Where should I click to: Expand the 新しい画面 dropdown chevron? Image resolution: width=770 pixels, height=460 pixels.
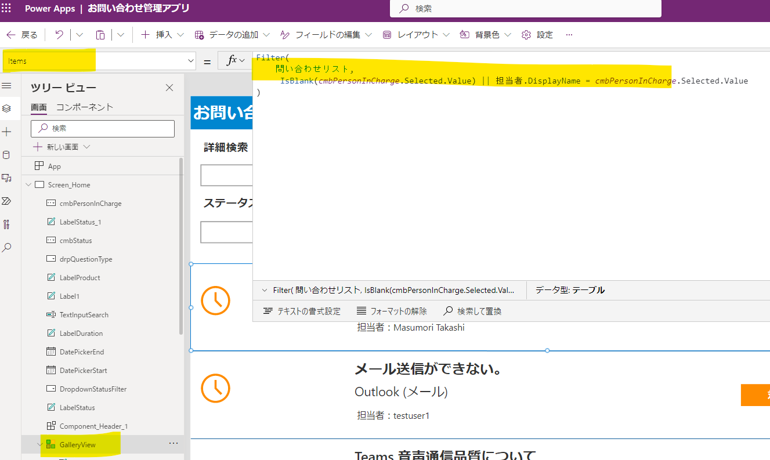[x=87, y=147]
